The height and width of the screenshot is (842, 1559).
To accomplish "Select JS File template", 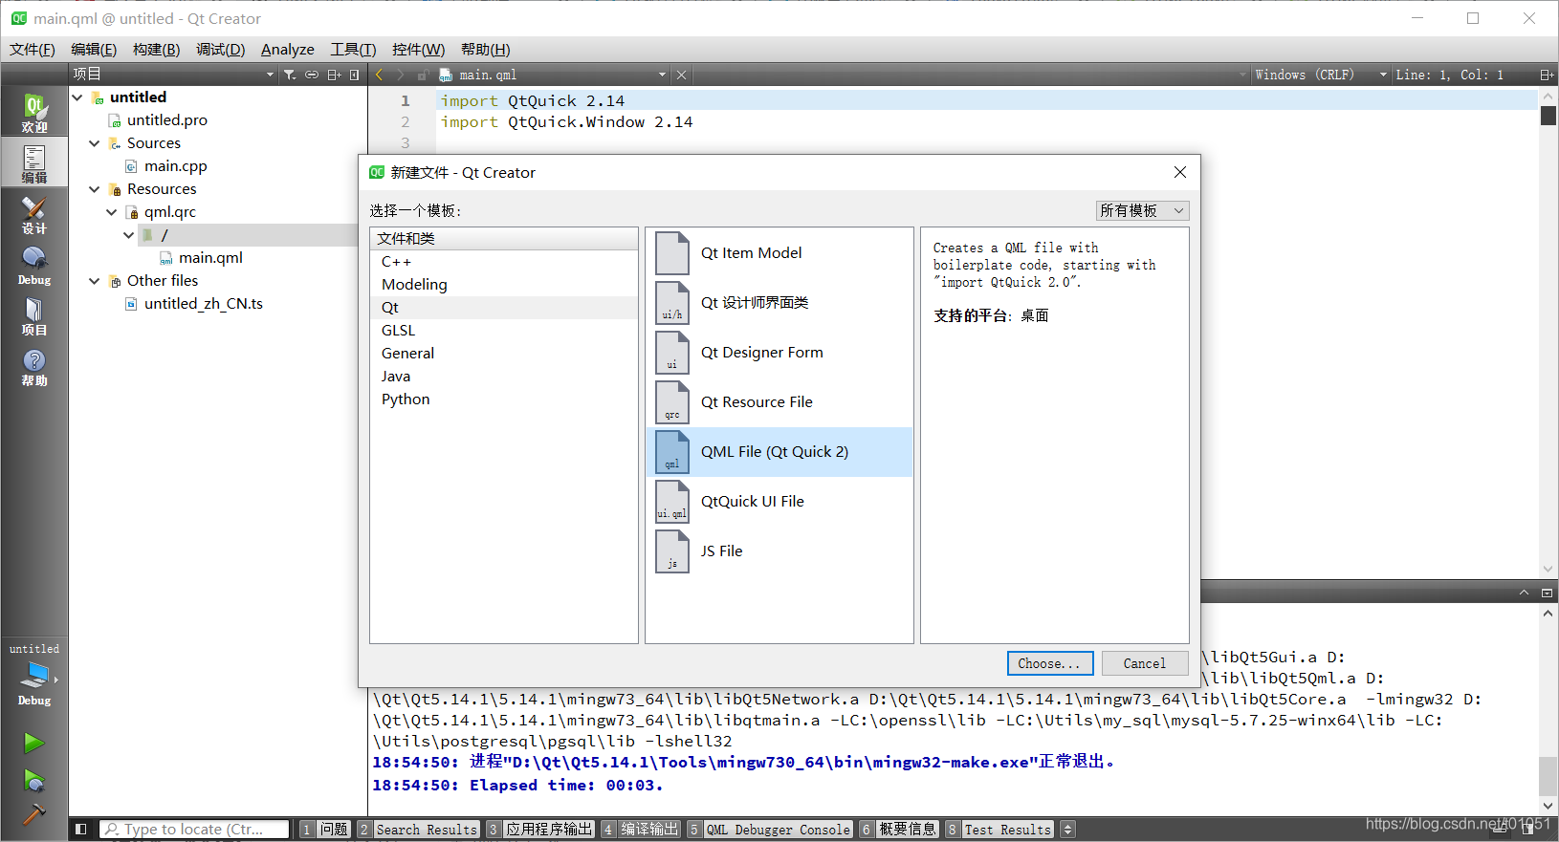I will coord(779,551).
